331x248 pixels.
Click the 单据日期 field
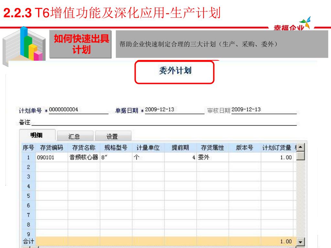pyautogui.click(x=175, y=110)
